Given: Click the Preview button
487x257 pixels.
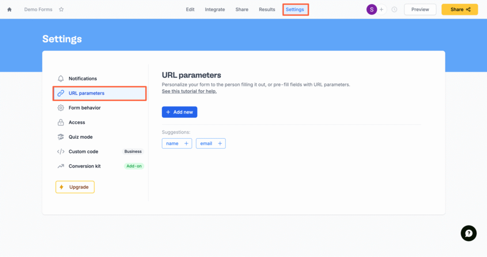Looking at the screenshot, I should pos(420,9).
